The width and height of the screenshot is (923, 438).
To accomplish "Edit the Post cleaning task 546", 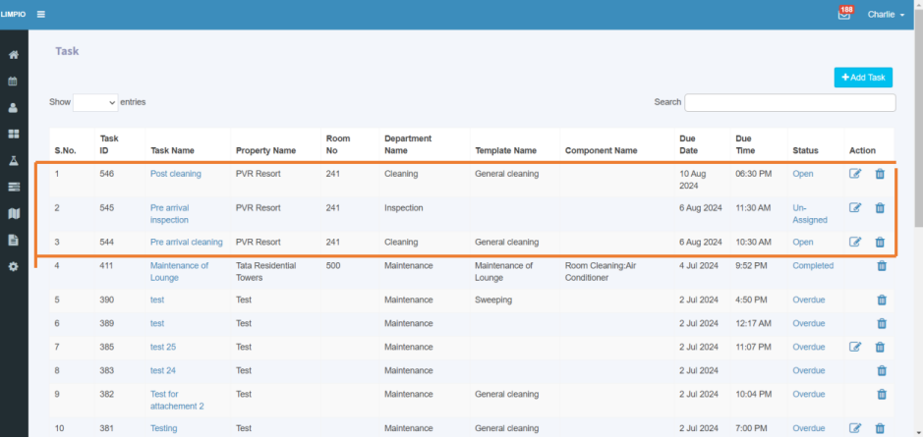I will click(855, 174).
